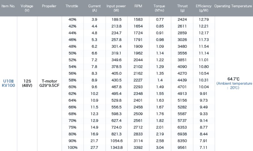This screenshot has width=253, height=151.
Task: Select the 12S (48V) voltage cell
Action: (x=27, y=83)
